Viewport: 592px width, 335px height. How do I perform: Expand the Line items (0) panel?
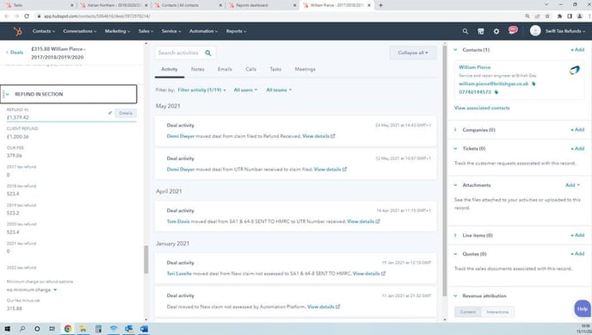[455, 235]
